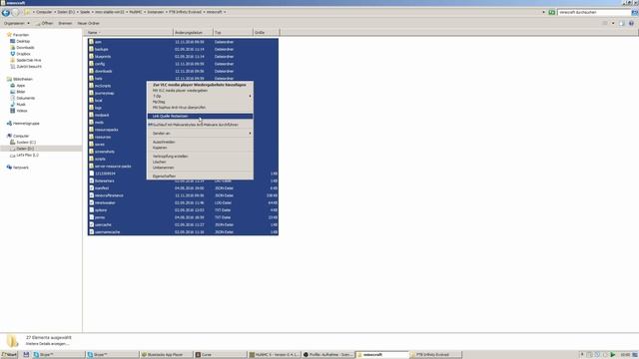This screenshot has height=359, width=639.
Task: Expand the 7-Zip submenu arrow
Action: 250,96
